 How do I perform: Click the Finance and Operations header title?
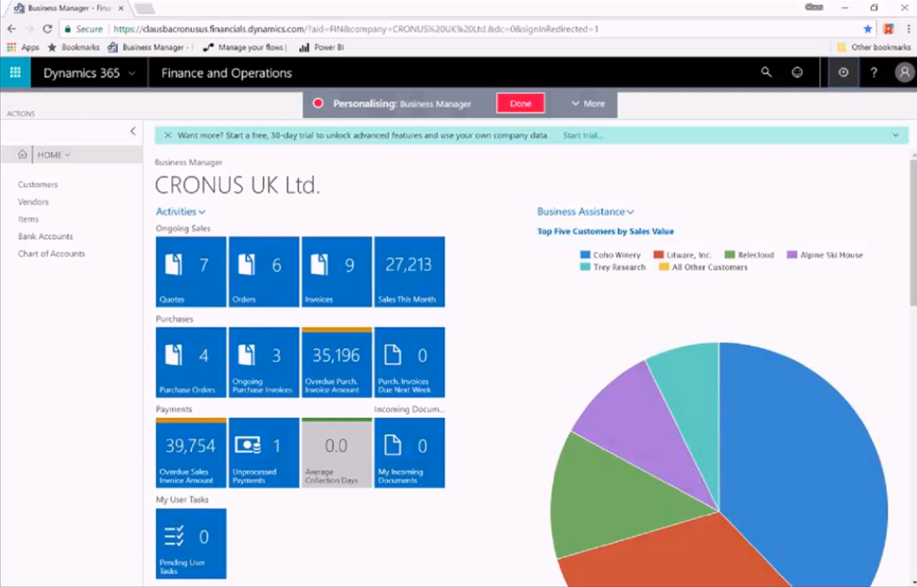pyautogui.click(x=227, y=73)
